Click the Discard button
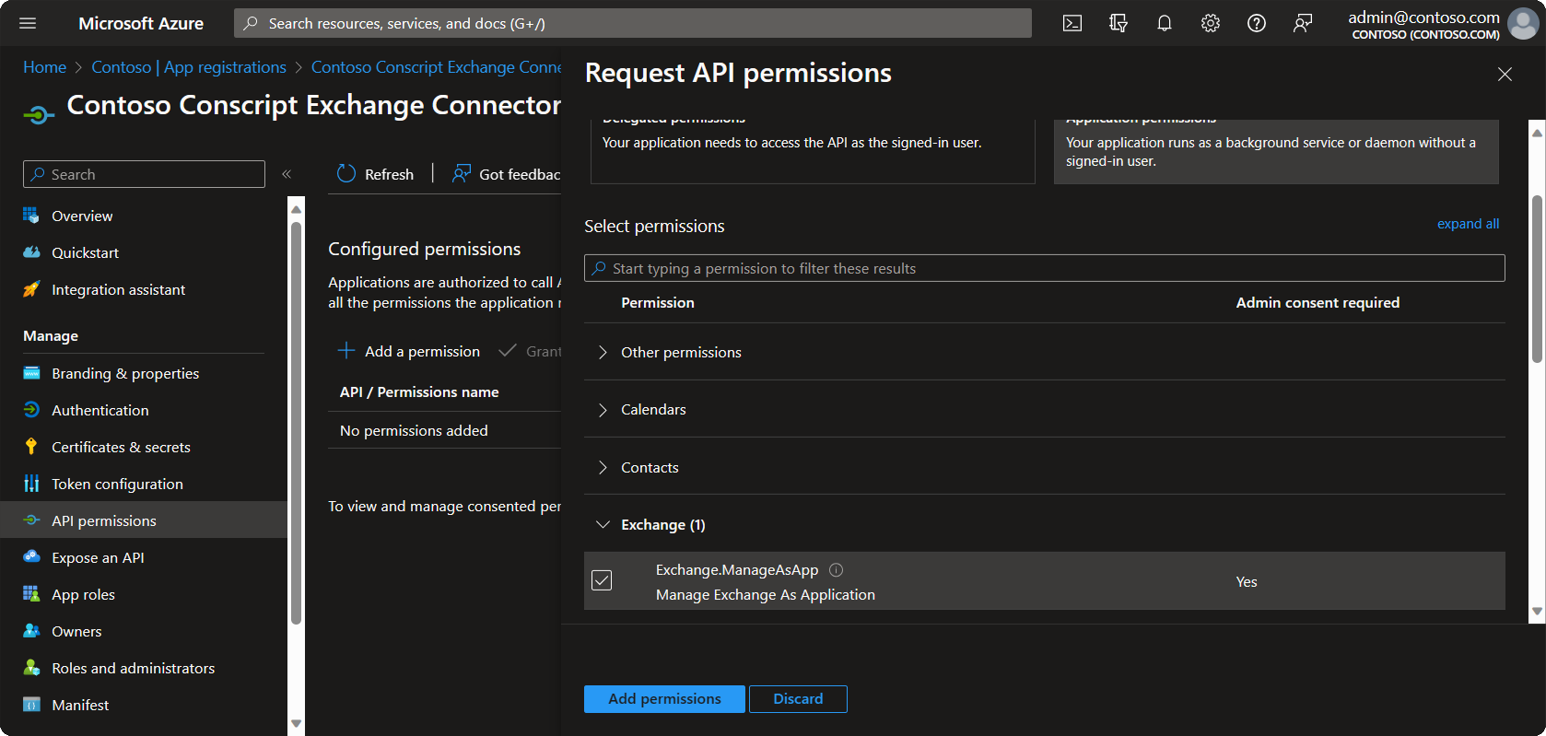 [x=798, y=698]
